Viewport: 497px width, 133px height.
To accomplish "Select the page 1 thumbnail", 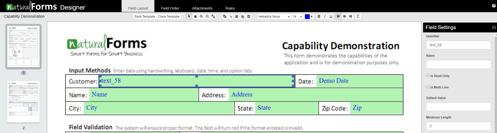I will 23,46.
